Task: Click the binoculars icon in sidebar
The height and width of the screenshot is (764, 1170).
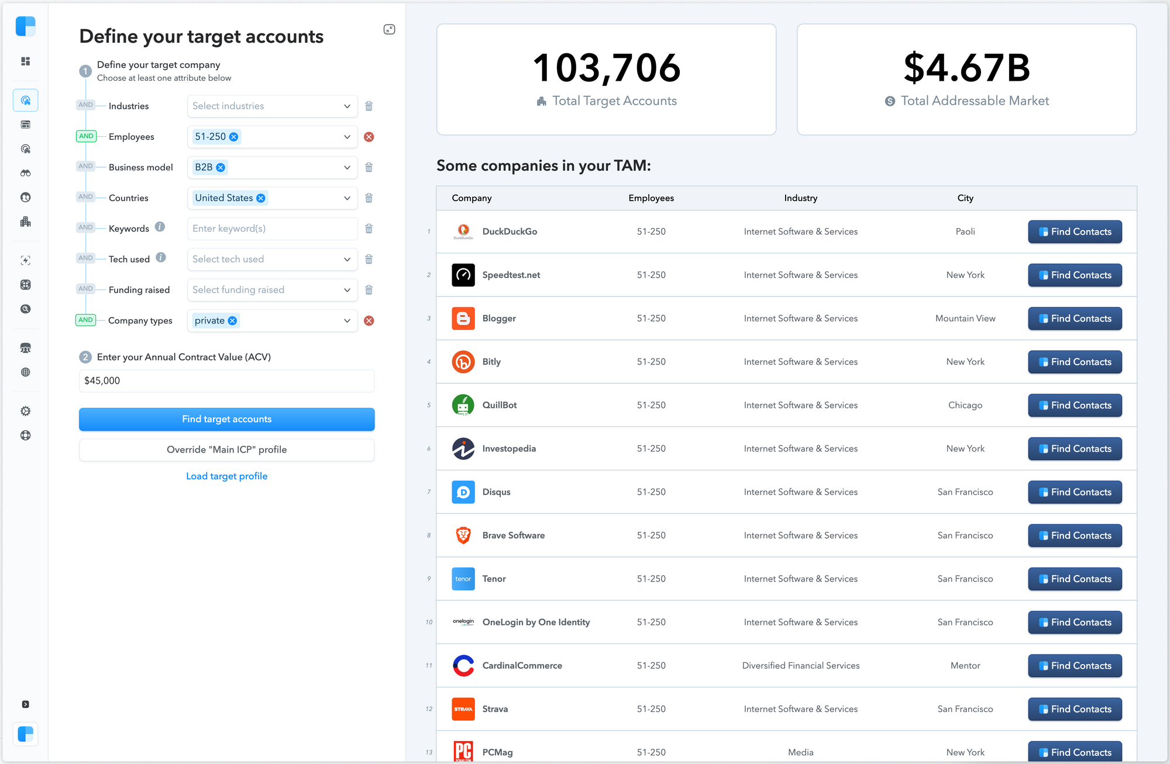Action: (25, 173)
